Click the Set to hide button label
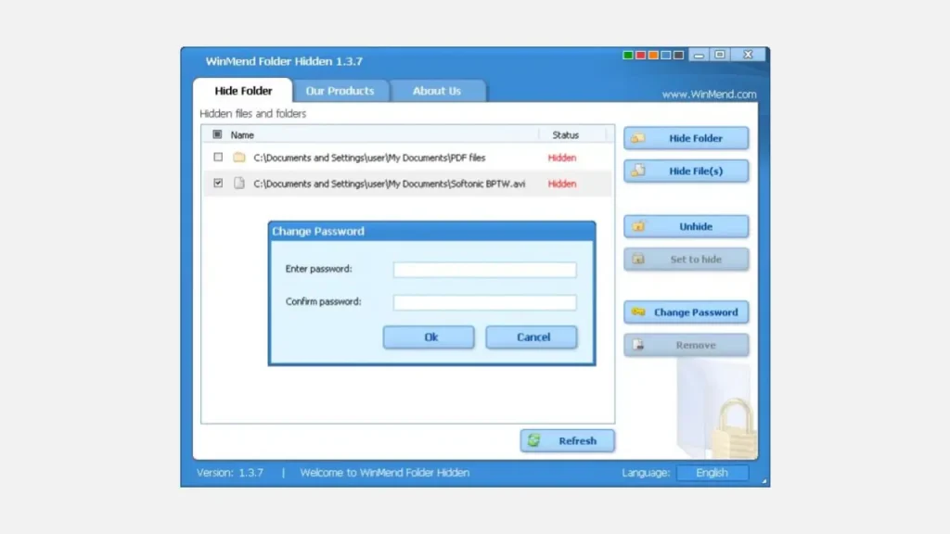This screenshot has height=534, width=950. pos(696,260)
